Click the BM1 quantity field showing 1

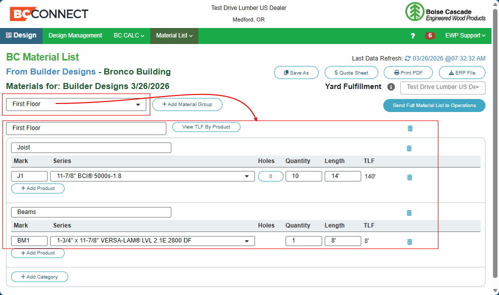(304, 240)
